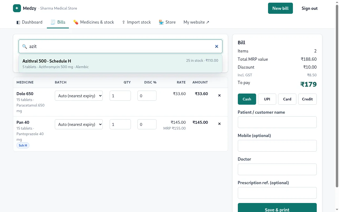
Task: Remove Pan 40 from the bill
Action: tap(219, 124)
